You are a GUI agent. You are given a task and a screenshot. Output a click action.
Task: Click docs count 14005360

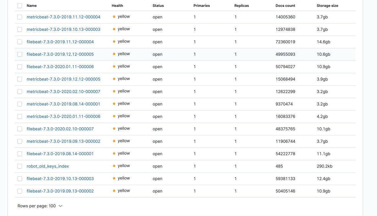coord(285,17)
